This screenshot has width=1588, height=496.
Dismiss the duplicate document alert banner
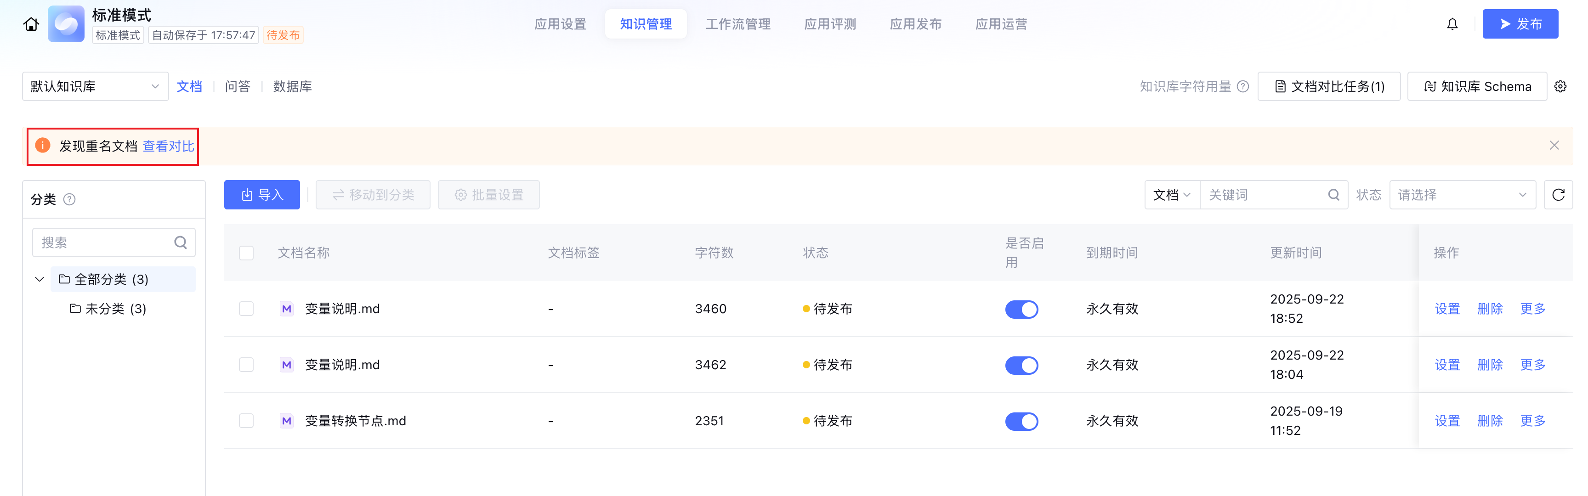point(1554,146)
